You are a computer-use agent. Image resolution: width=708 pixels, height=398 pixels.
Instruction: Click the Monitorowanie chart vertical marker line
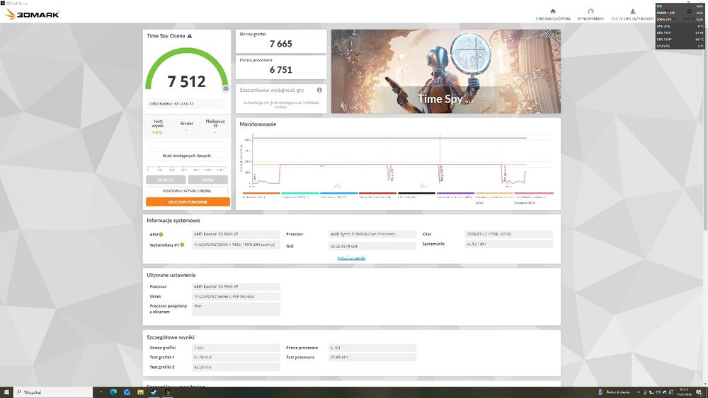pos(440,158)
